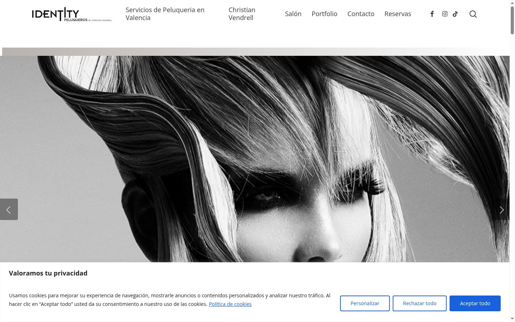Click the Rechazar todo button
The image size is (515, 322).
coord(420,303)
